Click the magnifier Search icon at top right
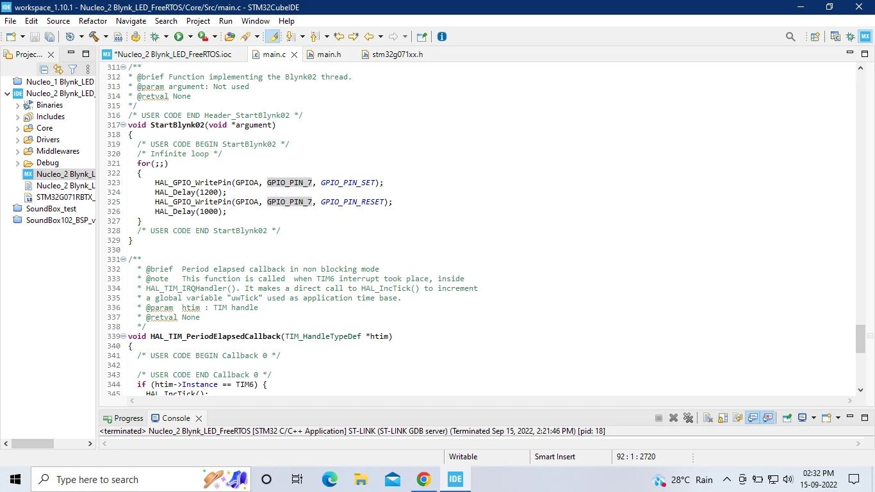This screenshot has width=875, height=492. click(790, 37)
